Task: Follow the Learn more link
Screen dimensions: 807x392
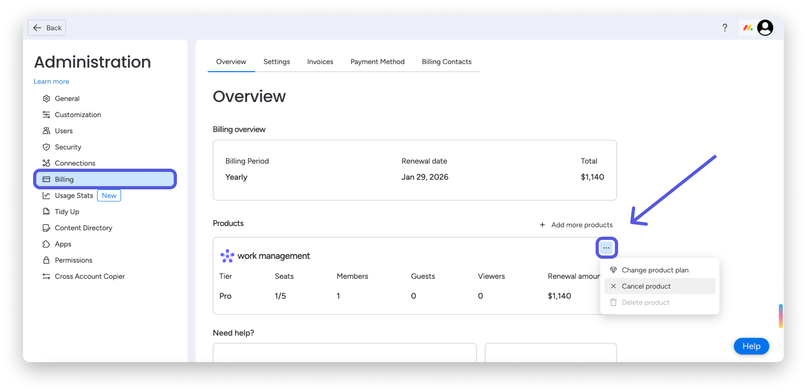Action: 51,81
